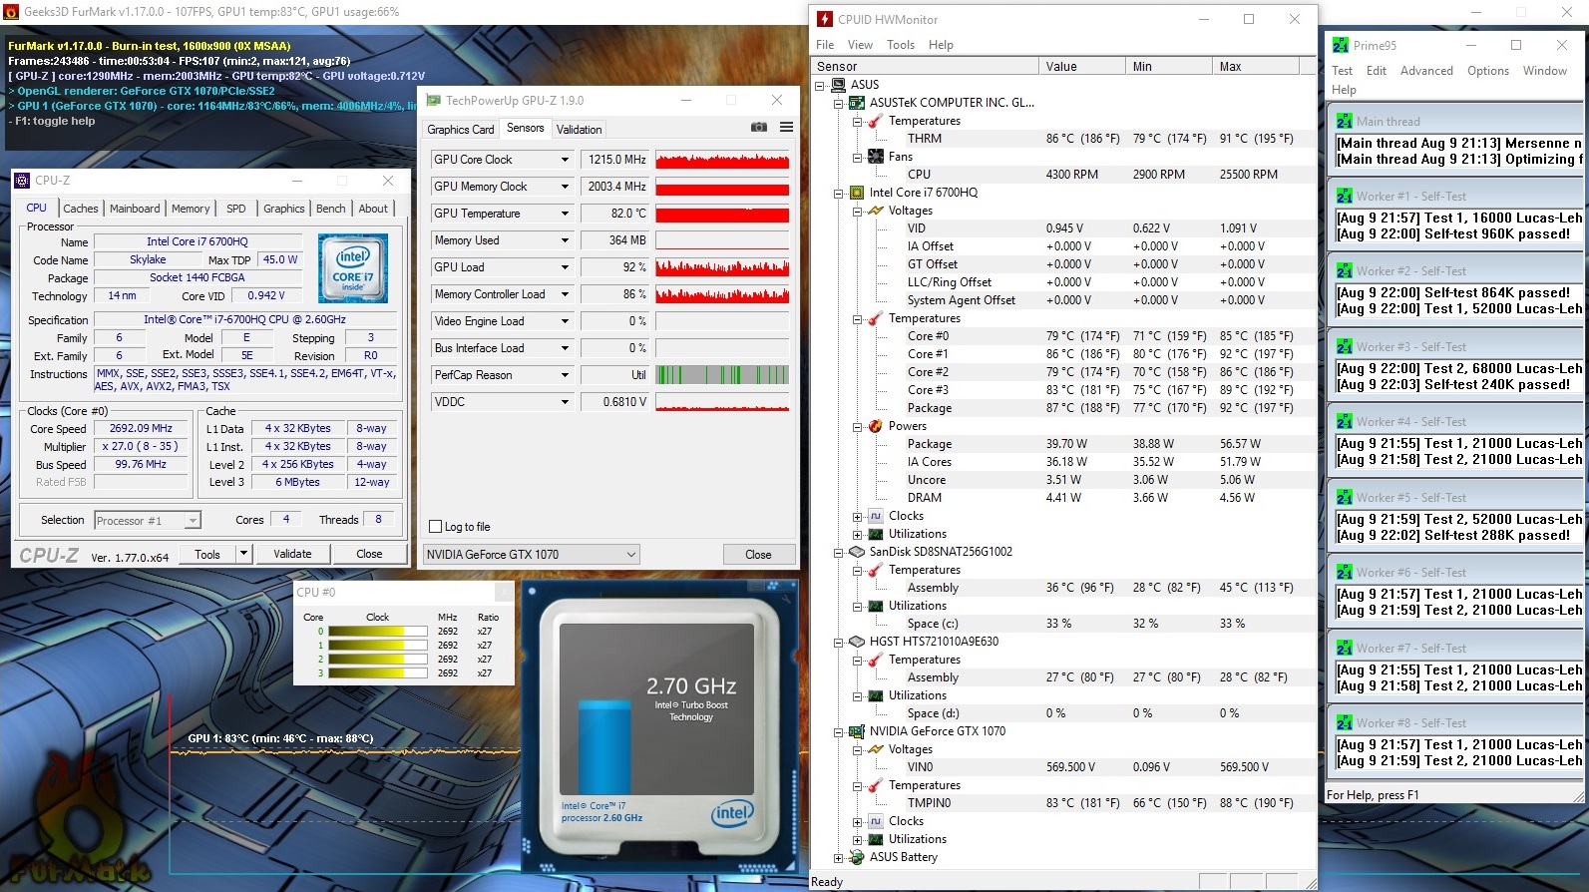
Task: Click the ASUS Battery icon in HWMonitor
Action: pos(857,857)
